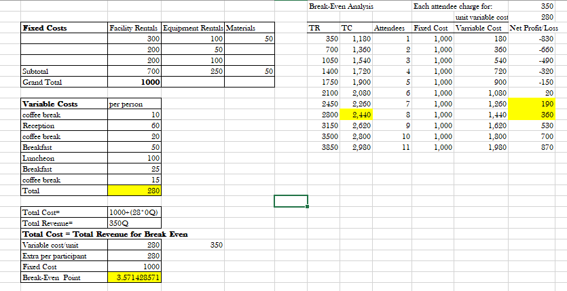The height and width of the screenshot is (291, 567).
Task: Click the 'Break-Even Point' label
Action: click(x=65, y=277)
